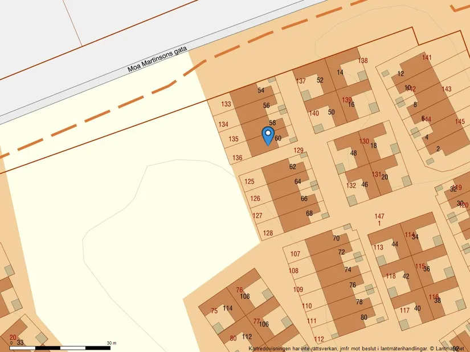
Task: Click the 30 m scale bar label
Action: point(112,343)
